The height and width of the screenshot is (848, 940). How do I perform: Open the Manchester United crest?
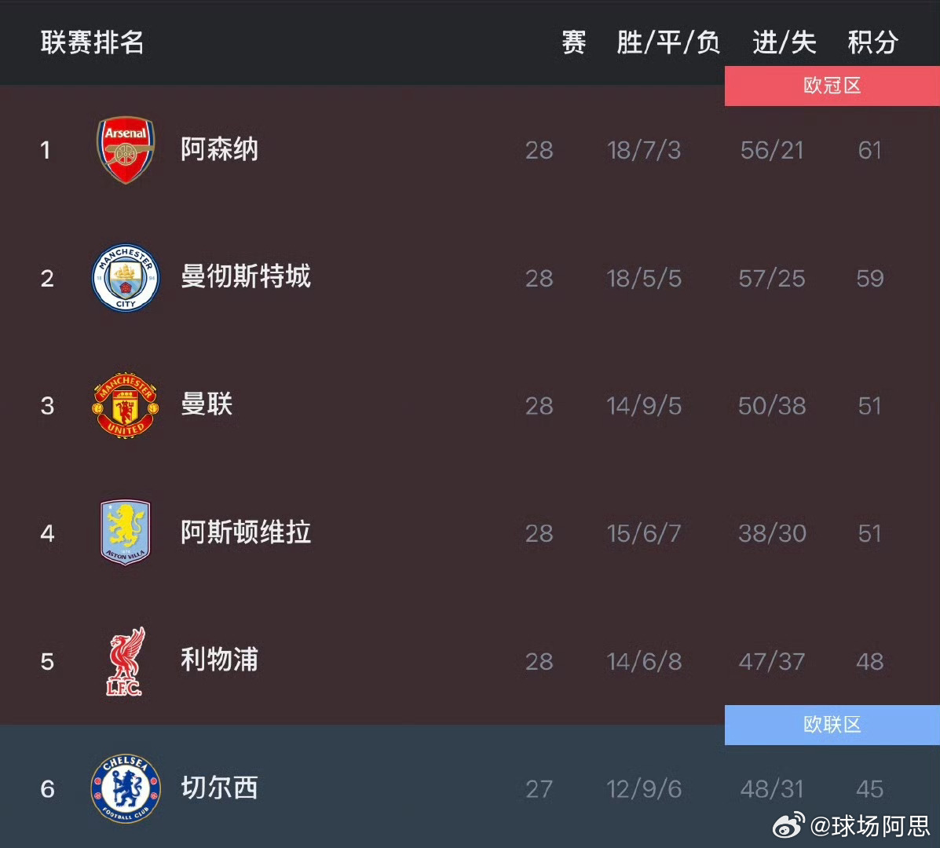point(126,406)
